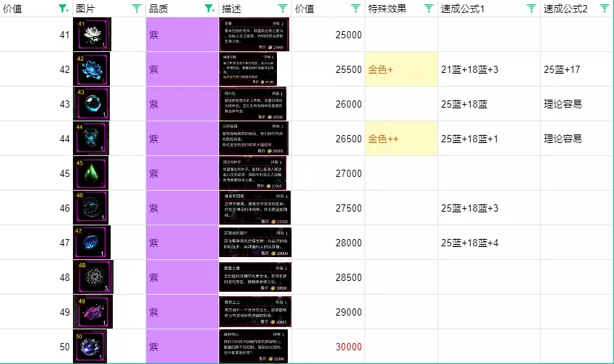
Task: Select value cell 28000
Action: click(x=328, y=243)
